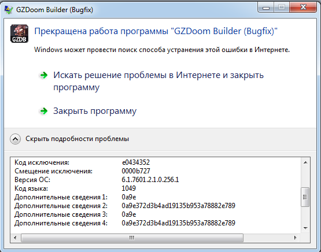This screenshot has height=252, width=321.
Task: Click the disabled maximize button
Action: coord(282,8)
